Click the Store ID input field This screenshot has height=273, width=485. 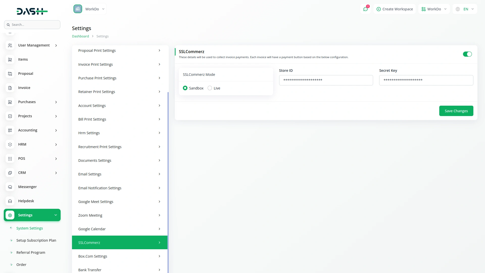[x=326, y=80]
